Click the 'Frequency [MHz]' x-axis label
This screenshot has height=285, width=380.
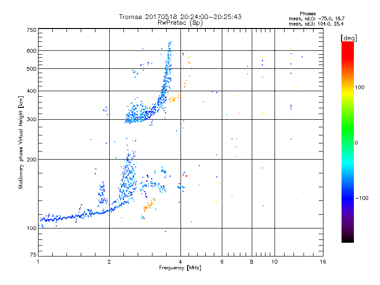(180, 268)
